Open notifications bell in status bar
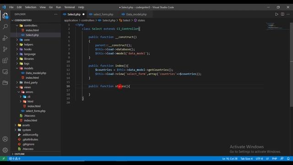The width and height of the screenshot is (293, 165). pos(288,159)
